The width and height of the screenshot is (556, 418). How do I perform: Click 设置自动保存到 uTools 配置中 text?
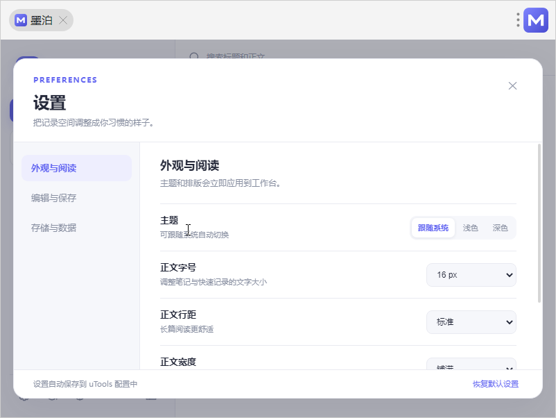85,384
